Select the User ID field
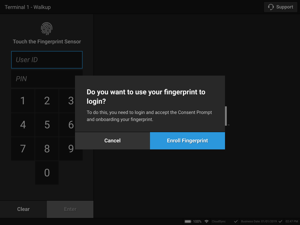 [x=47, y=59]
